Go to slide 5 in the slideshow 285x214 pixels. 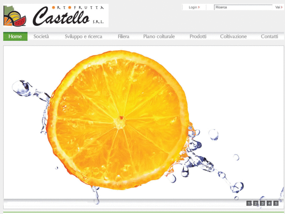point(276,203)
